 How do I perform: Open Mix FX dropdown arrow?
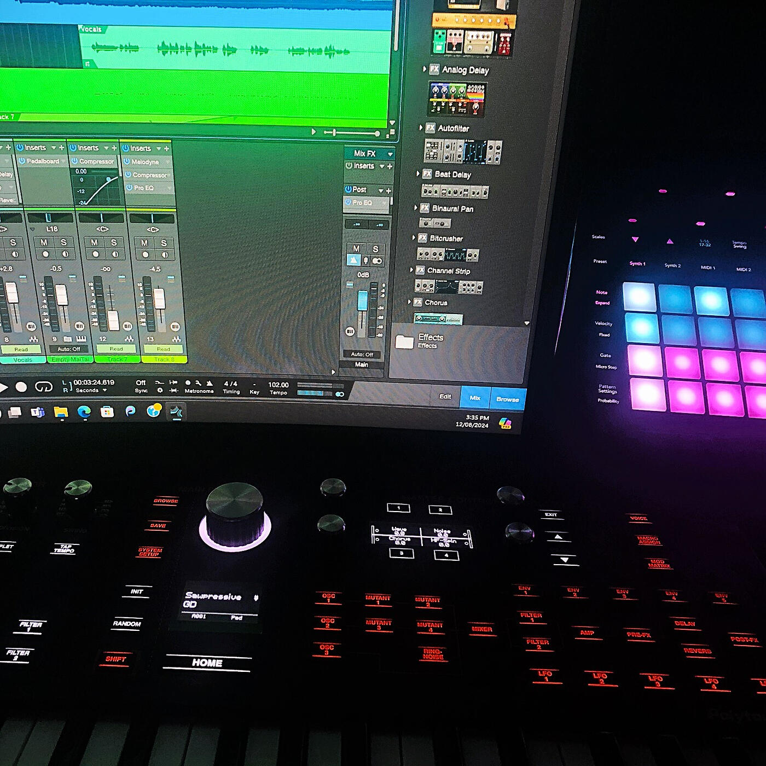390,154
